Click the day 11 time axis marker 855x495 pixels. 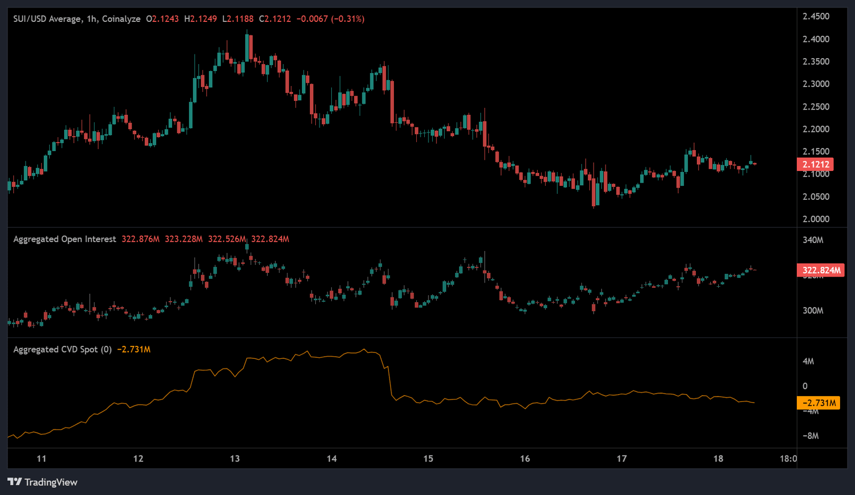tap(42, 458)
